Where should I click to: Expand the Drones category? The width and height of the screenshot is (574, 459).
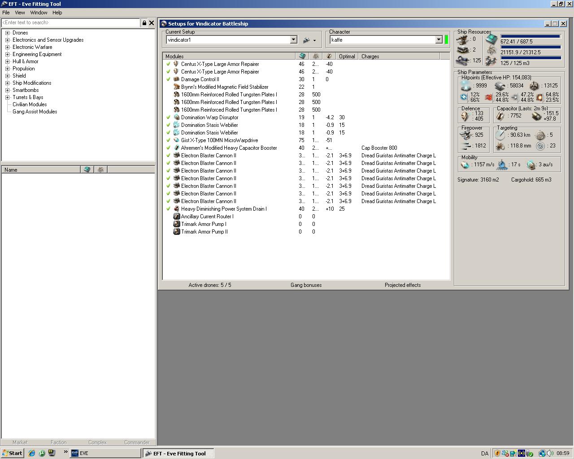coord(7,33)
